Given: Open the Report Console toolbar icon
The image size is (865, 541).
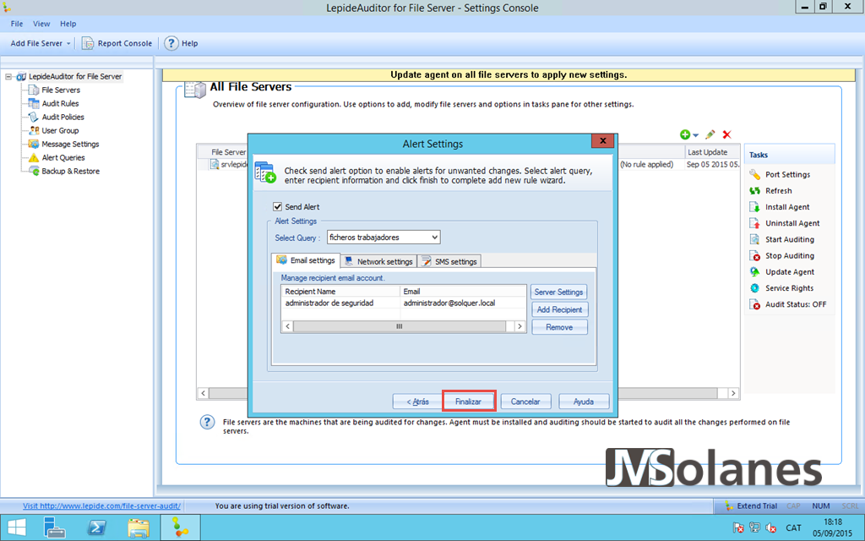Looking at the screenshot, I should click(x=88, y=43).
